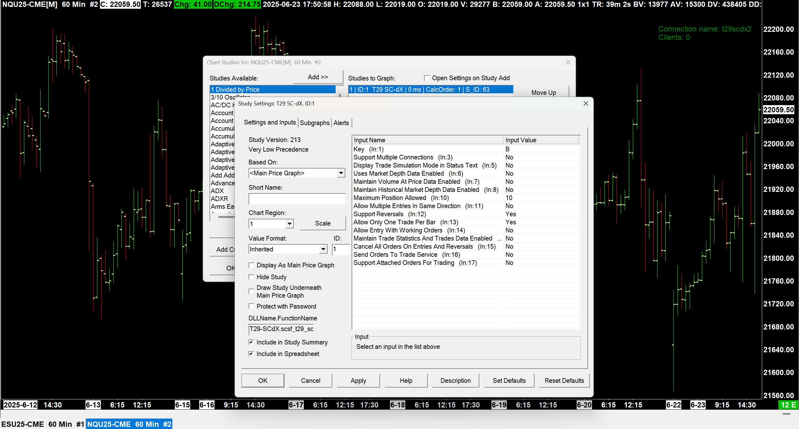Open the Based On dropdown

[341, 173]
